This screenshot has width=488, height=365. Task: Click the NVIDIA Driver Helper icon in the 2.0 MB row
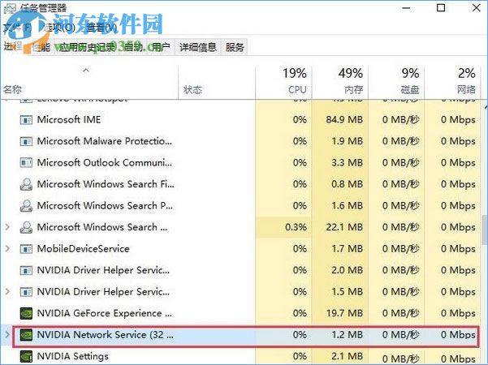(26, 270)
